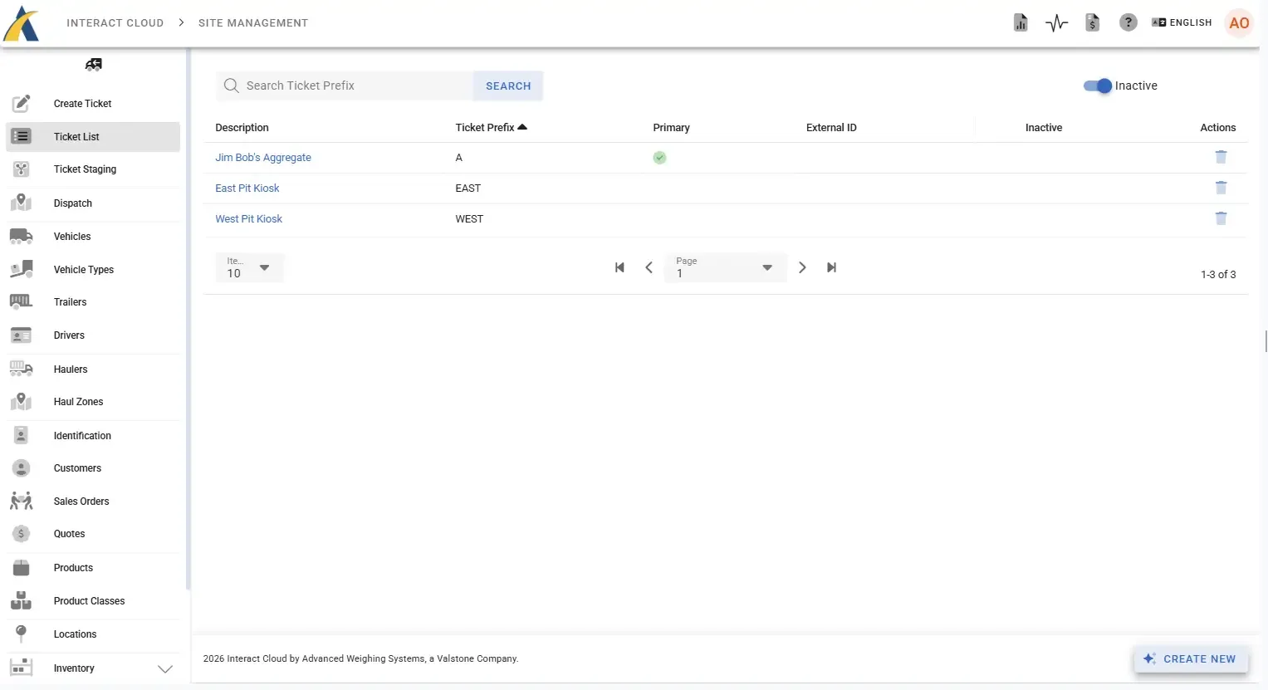
Task: Toggle the Inactive switch off
Action: click(1097, 86)
